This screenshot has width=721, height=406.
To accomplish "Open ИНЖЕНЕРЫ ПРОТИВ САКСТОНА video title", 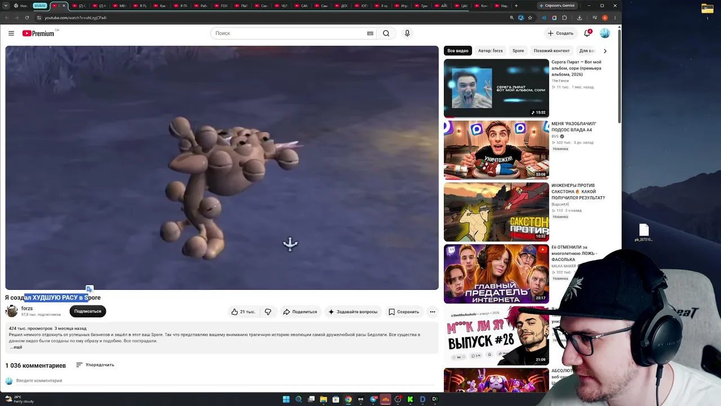I will pos(578,192).
